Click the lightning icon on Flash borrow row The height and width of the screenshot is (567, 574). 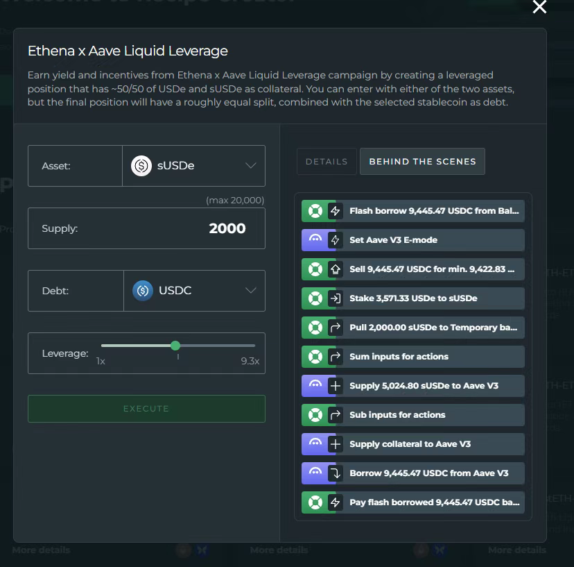tap(336, 211)
